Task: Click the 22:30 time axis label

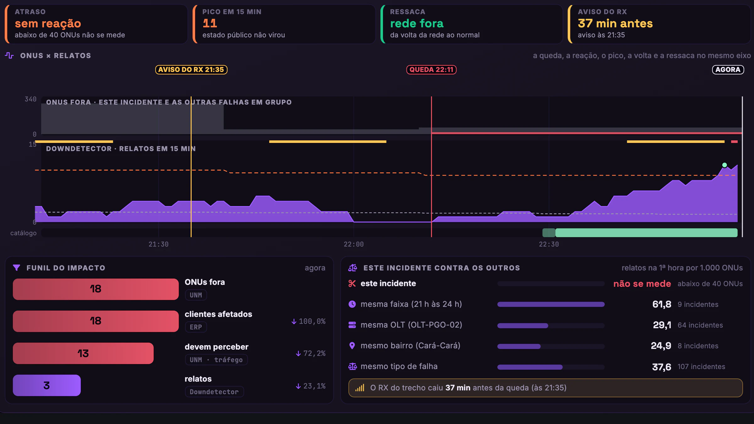Action: point(549,244)
